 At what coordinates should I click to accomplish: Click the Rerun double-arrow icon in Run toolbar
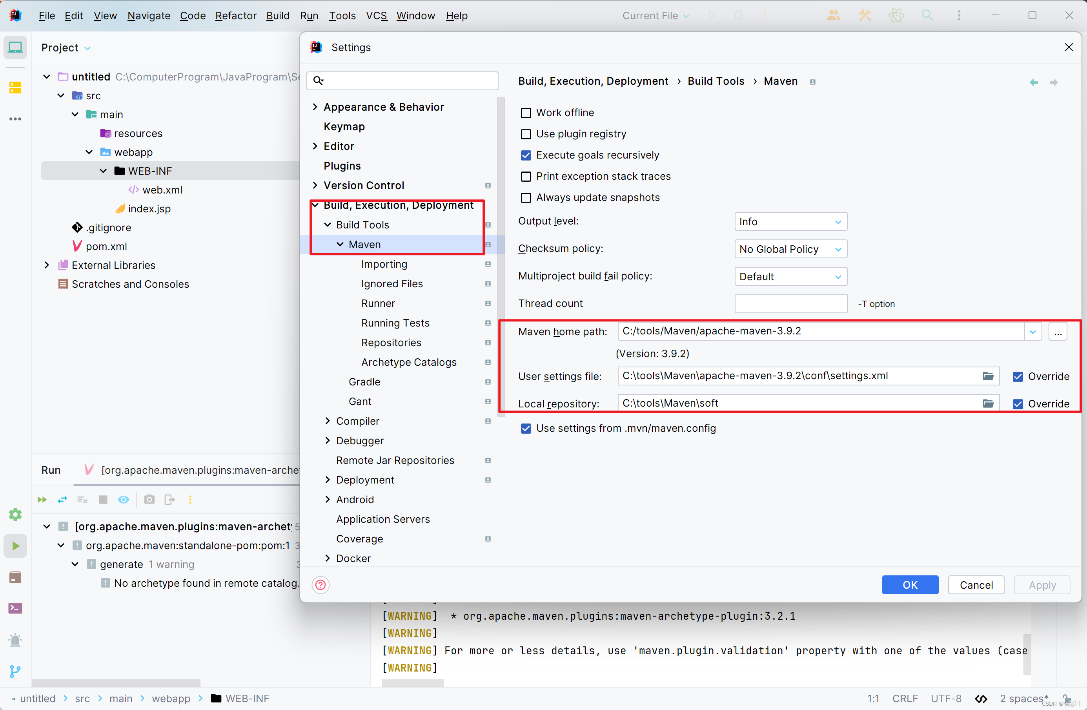(x=42, y=499)
